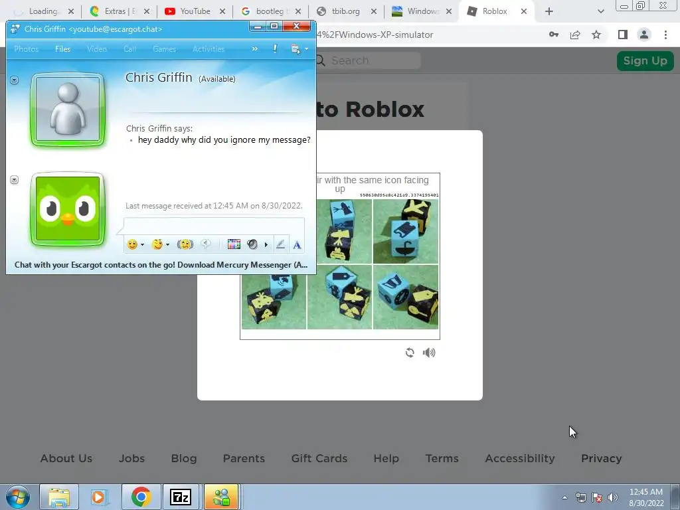Open the Games tab in Messenger

click(165, 49)
